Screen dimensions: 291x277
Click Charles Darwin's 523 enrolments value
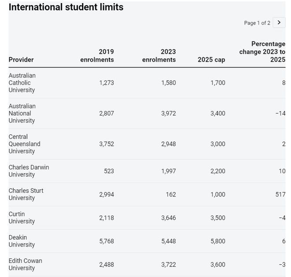[108, 171]
